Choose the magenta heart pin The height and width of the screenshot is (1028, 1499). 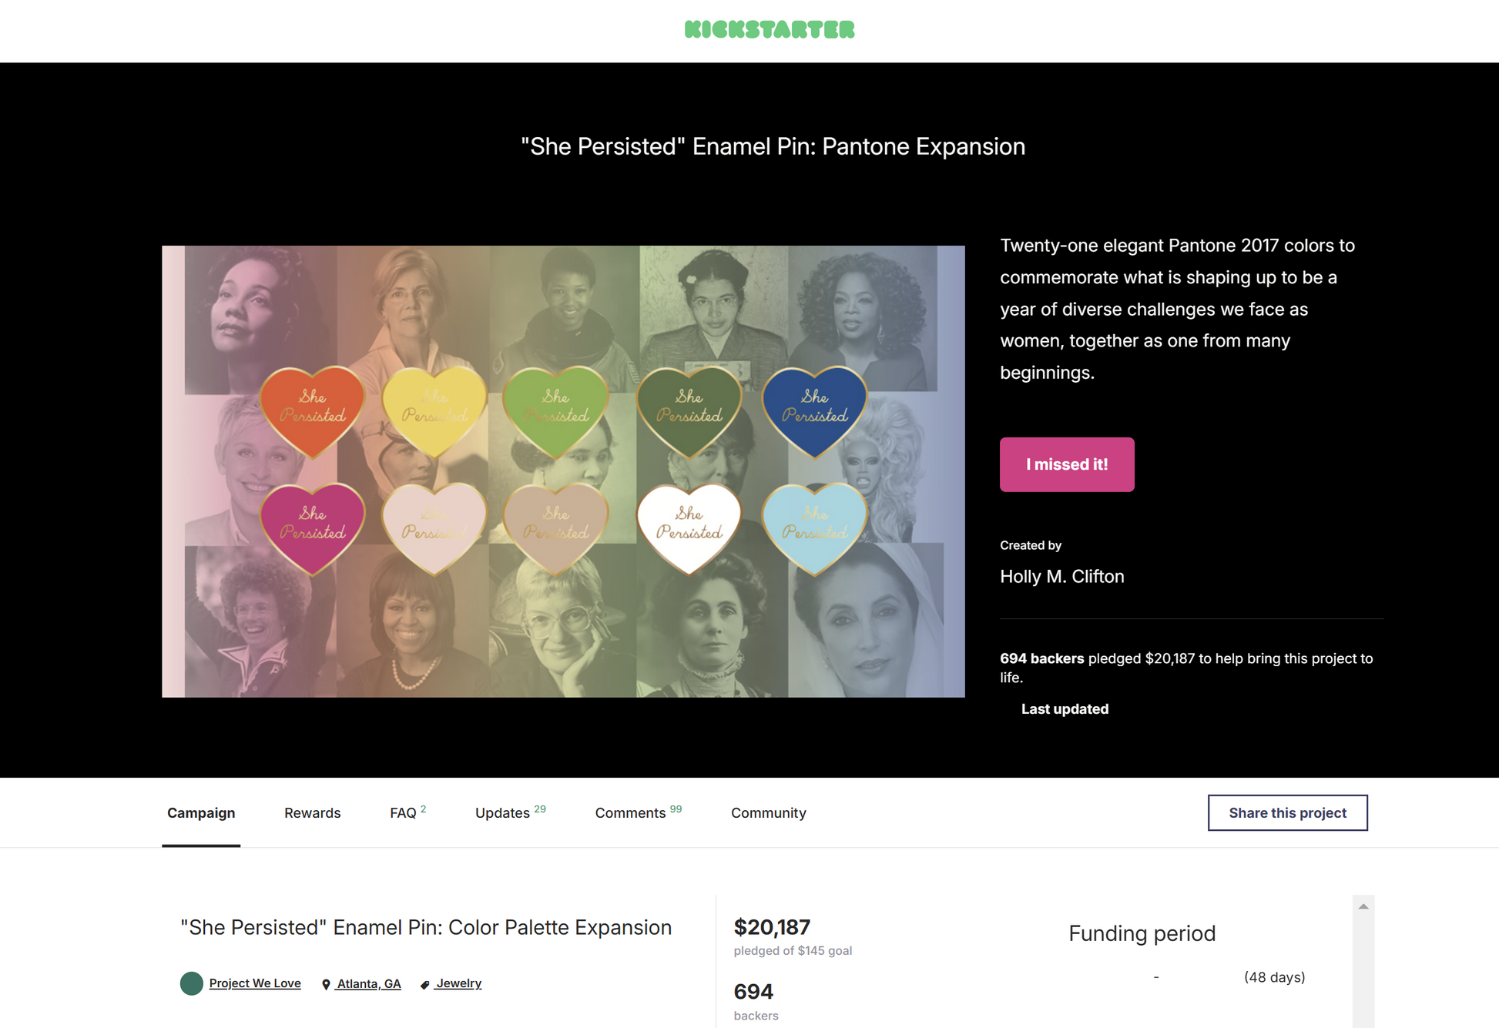[x=312, y=526]
